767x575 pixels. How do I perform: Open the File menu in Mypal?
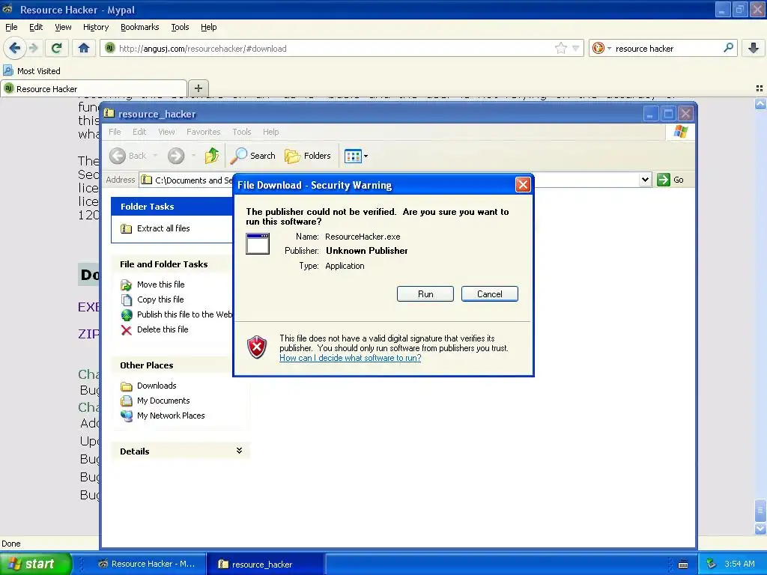click(x=11, y=27)
